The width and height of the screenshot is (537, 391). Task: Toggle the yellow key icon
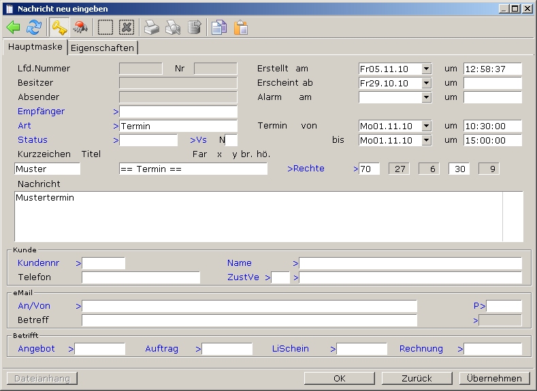click(x=59, y=27)
